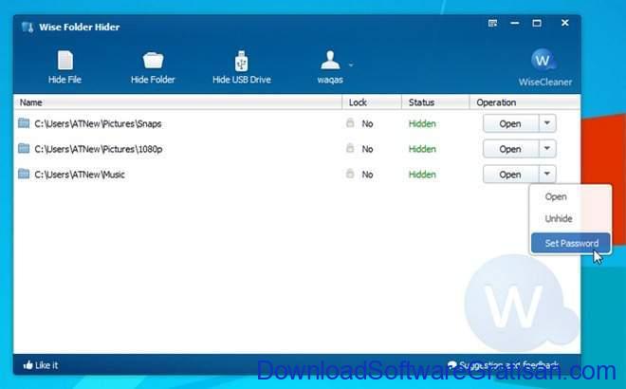Maximize the Wise Folder Hider window
Image resolution: width=626 pixels, height=389 pixels.
click(x=537, y=23)
